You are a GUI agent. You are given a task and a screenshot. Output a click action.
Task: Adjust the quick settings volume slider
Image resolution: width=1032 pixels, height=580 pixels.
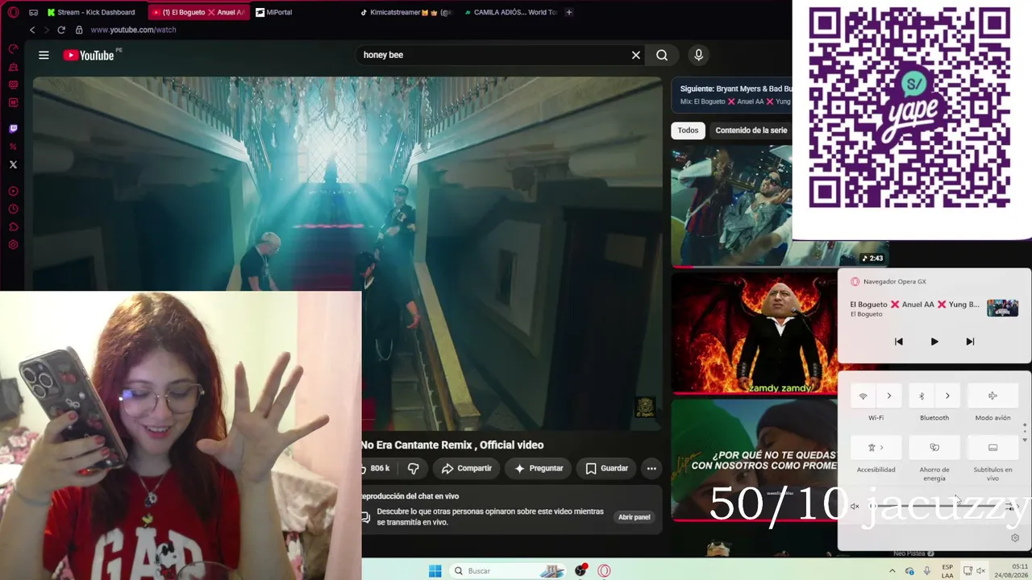[x=935, y=507]
